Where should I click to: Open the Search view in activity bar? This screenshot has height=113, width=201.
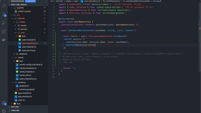4,6
